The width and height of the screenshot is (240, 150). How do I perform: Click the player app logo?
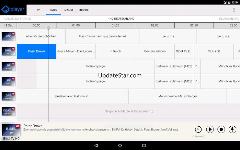pyautogui.click(x=13, y=10)
